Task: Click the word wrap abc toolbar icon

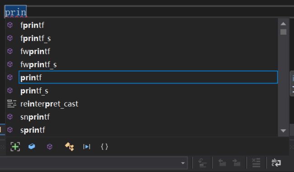Action: (x=276, y=163)
